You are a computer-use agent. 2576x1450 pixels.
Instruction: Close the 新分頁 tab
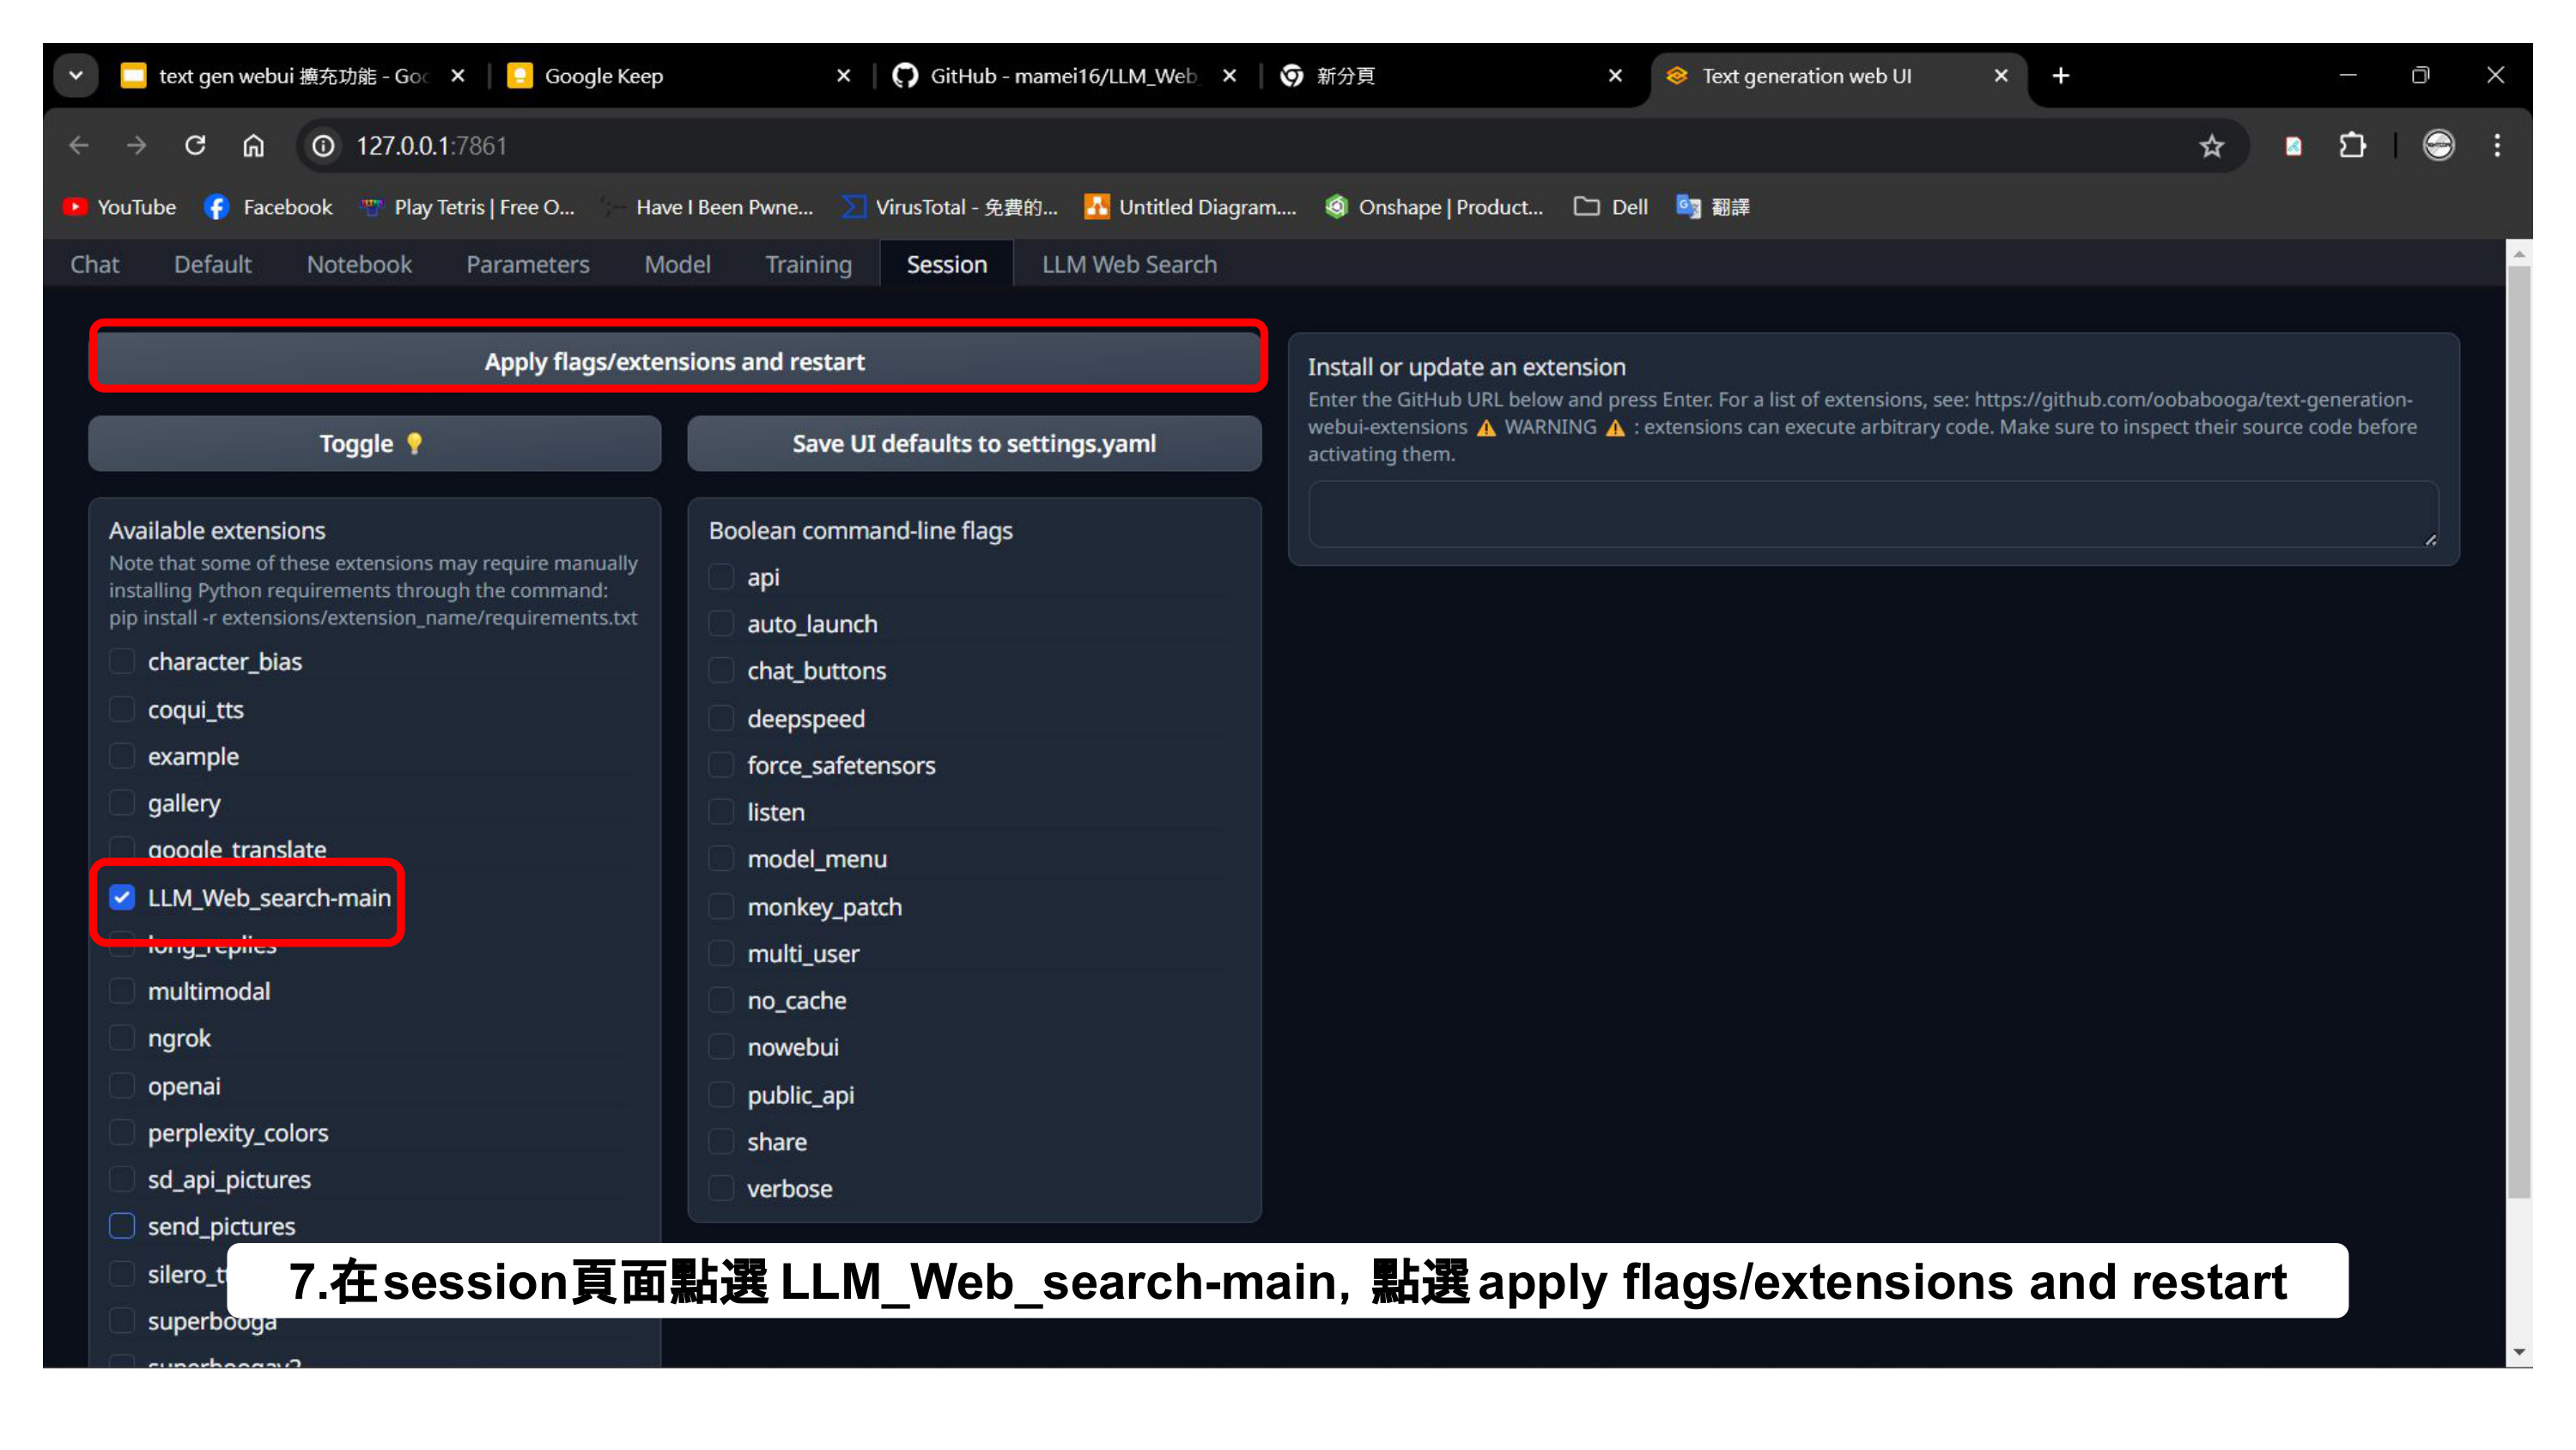(x=1615, y=75)
